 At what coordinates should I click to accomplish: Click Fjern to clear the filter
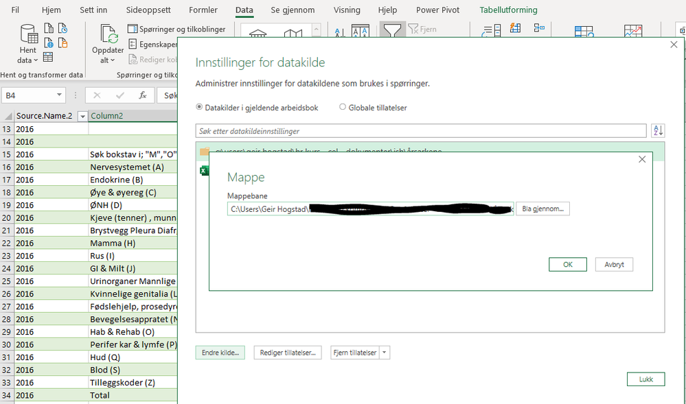[x=427, y=29]
